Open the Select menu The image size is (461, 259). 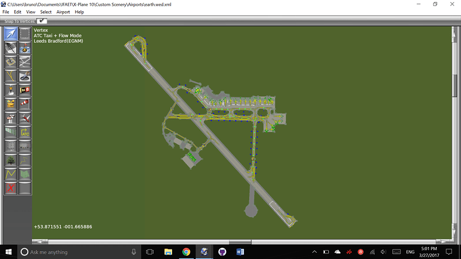pyautogui.click(x=46, y=12)
